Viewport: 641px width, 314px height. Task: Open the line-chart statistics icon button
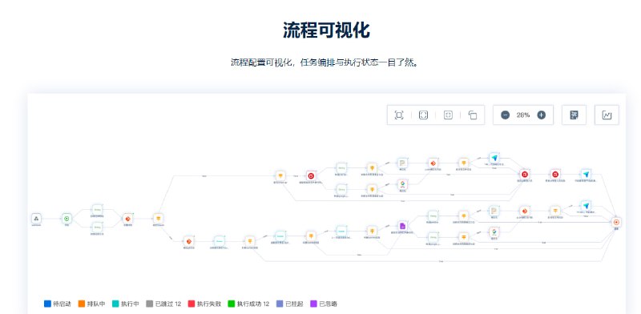click(607, 115)
